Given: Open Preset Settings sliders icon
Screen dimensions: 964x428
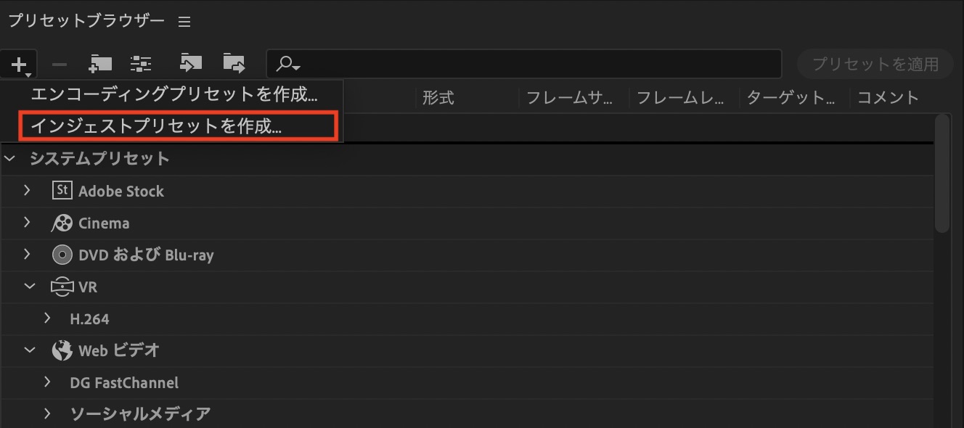Looking at the screenshot, I should (x=141, y=64).
